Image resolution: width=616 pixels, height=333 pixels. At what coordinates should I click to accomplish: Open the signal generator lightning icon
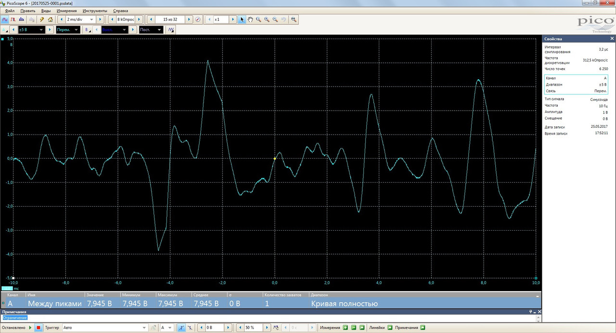click(x=42, y=19)
